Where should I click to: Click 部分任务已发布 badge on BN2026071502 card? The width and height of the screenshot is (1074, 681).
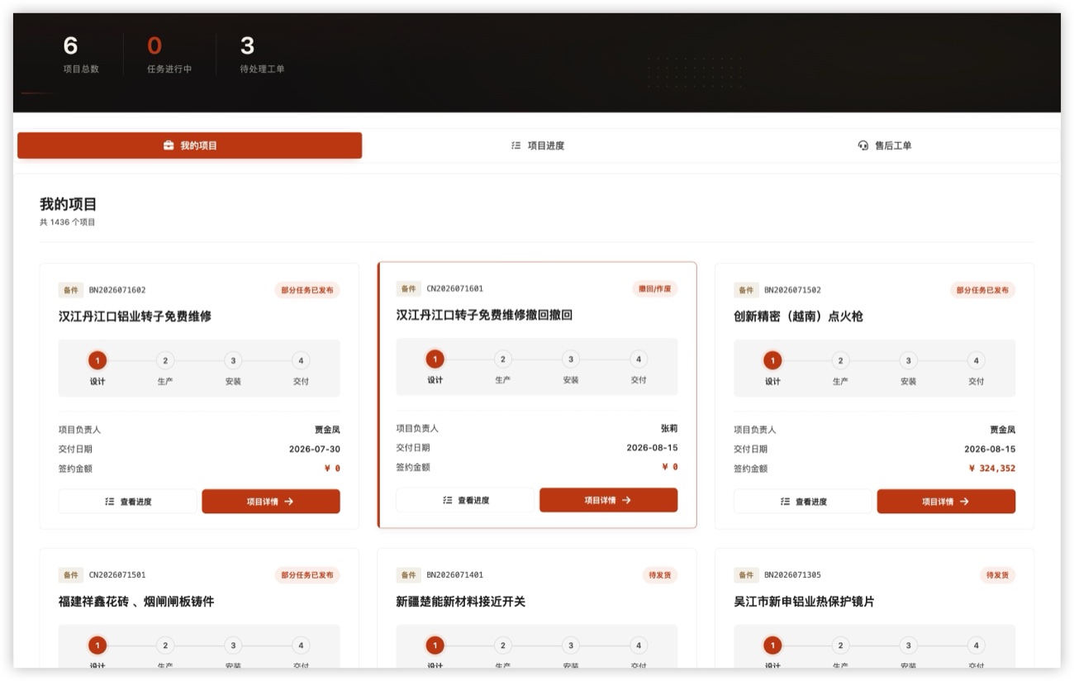click(982, 290)
